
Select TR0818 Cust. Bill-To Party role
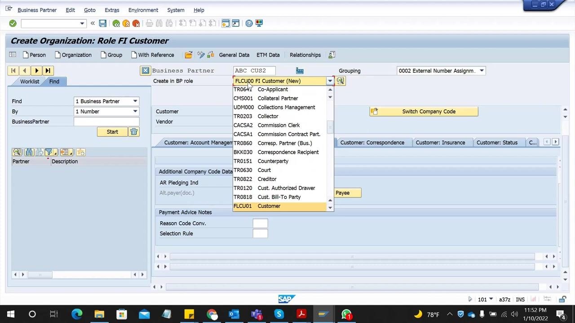coord(279,197)
